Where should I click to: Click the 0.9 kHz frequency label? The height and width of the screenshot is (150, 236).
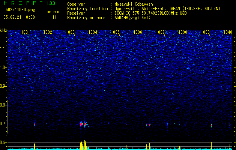(3, 86)
